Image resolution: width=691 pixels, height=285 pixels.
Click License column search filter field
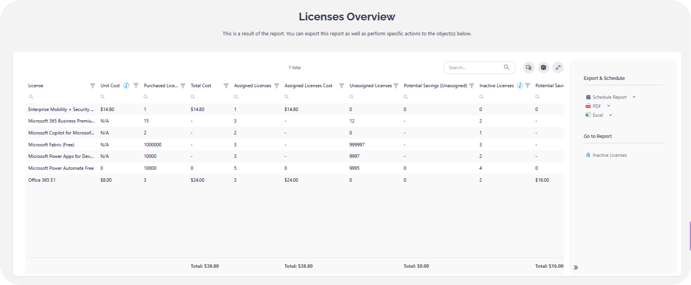[x=62, y=97]
